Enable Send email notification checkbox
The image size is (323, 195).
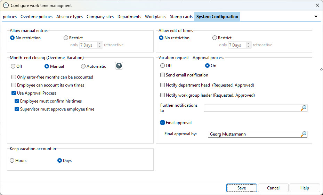coord(163,75)
